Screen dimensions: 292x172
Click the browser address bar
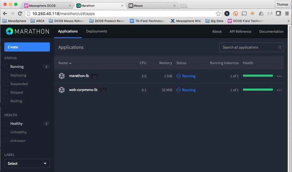point(124,14)
